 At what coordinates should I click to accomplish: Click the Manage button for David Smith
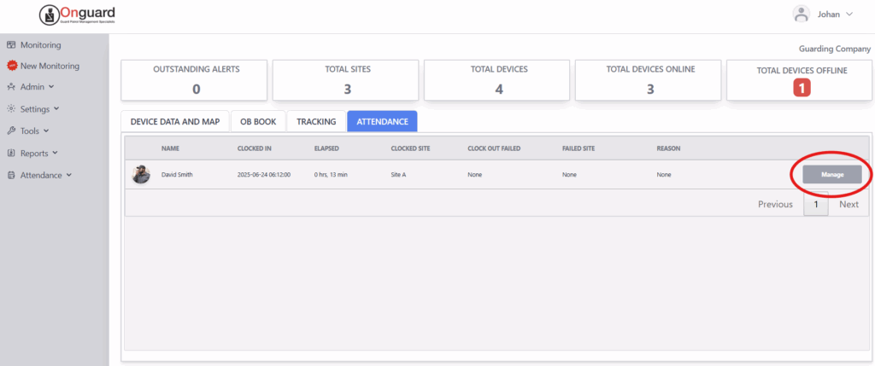tap(832, 174)
